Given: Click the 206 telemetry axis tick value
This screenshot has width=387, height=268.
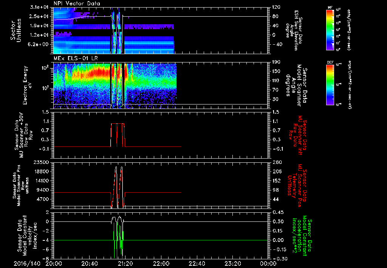Looking at the screenshot, I should [277, 171].
